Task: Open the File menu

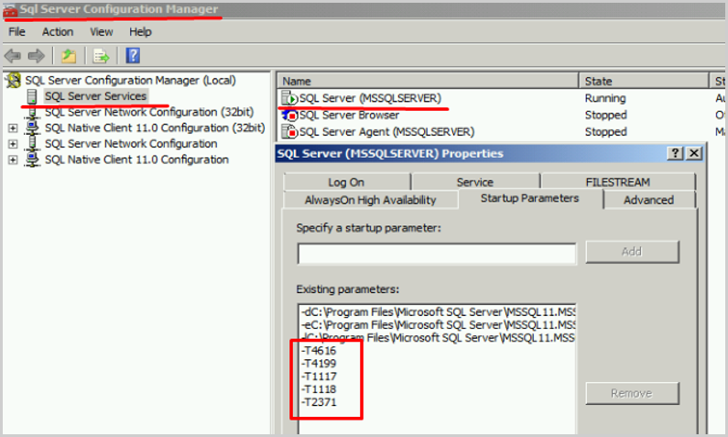Action: point(16,31)
